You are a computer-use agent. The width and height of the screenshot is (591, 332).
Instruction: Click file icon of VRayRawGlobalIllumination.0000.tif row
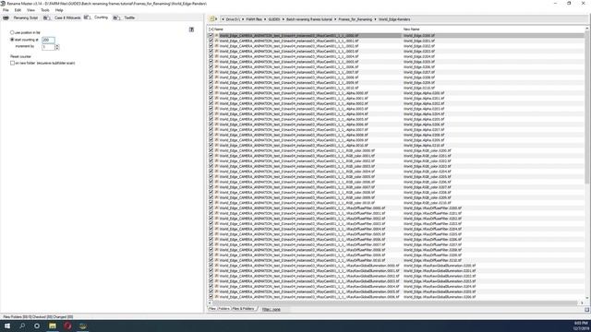pyautogui.click(x=217, y=266)
